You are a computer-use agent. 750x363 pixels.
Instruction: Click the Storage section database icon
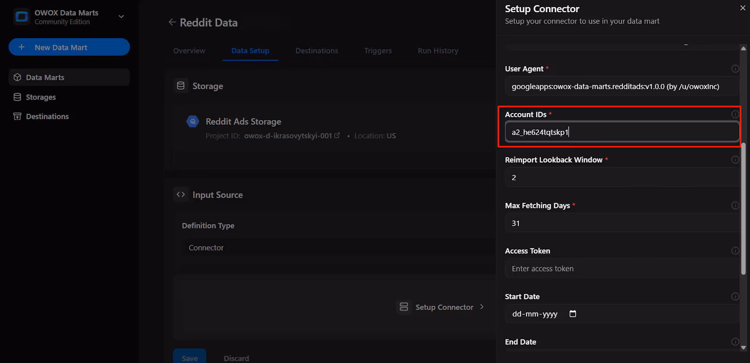point(181,86)
